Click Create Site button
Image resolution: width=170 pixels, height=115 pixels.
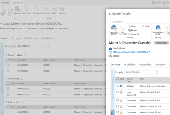point(134,34)
